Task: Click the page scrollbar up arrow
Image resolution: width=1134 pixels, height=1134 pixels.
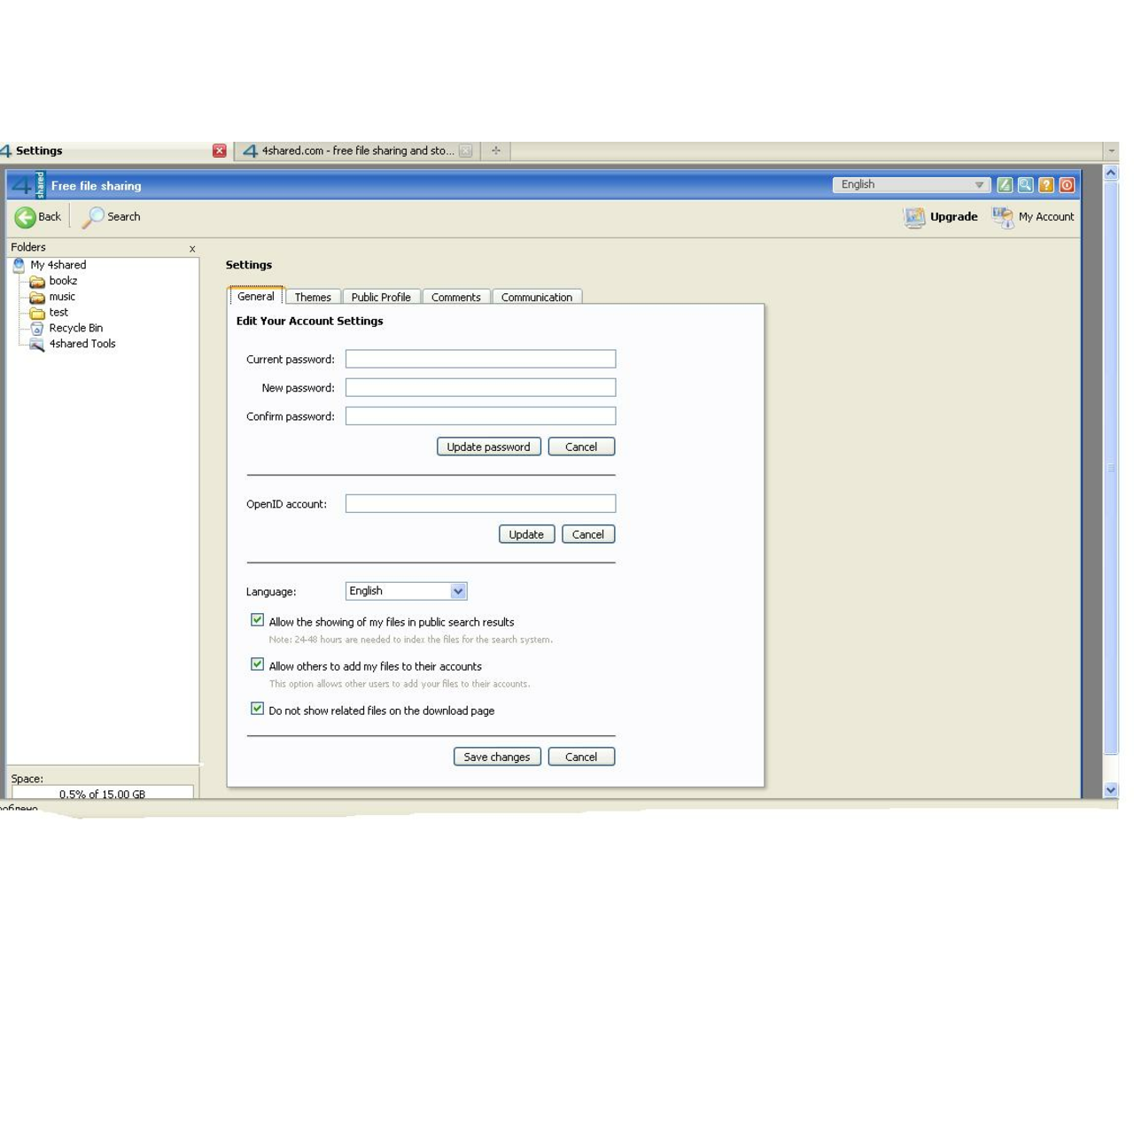Action: point(1111,173)
